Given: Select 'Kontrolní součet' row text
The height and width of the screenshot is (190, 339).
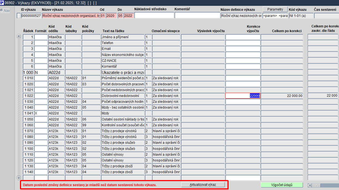Looking at the screenshot, I should (123, 125).
